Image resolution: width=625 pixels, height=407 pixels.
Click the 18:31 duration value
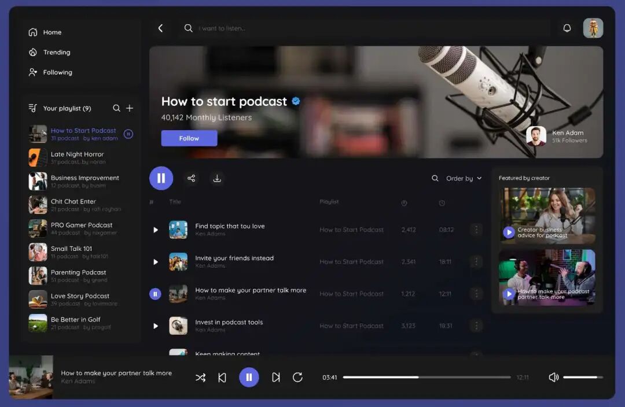tap(445, 325)
